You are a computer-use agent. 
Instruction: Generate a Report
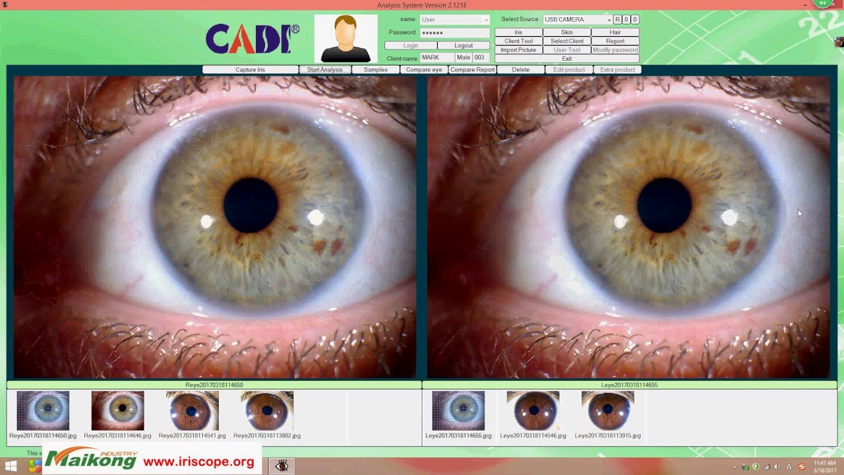(615, 40)
